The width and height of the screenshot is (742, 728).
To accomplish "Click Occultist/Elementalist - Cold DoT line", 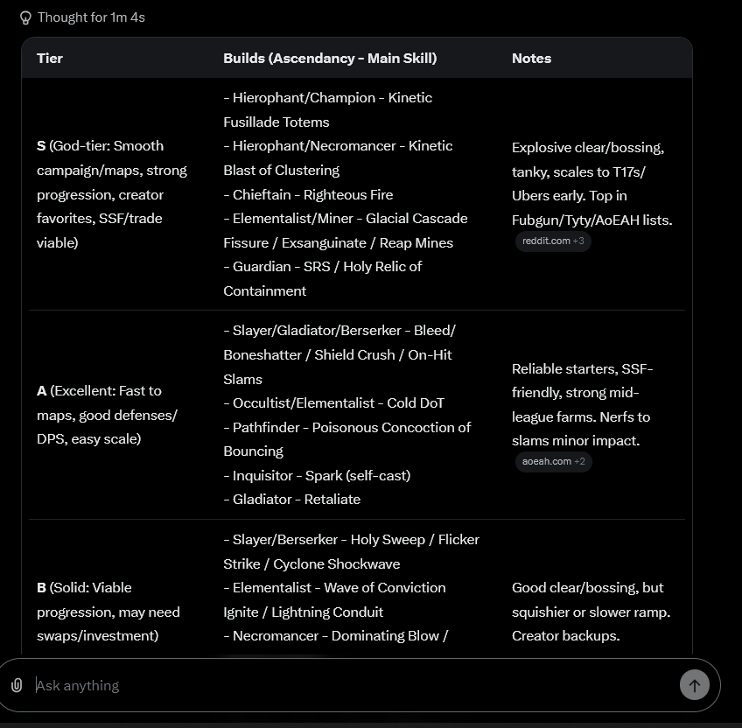I will tap(333, 402).
